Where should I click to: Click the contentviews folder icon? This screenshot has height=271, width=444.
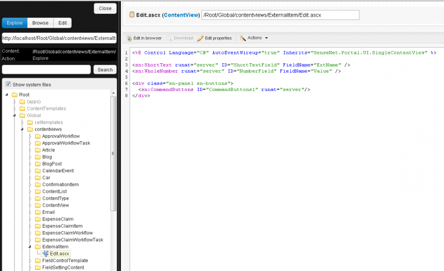pos(30,129)
